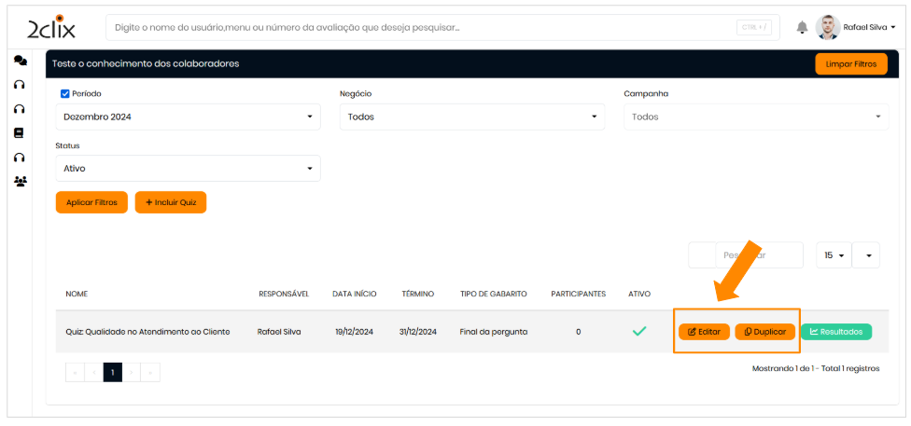The width and height of the screenshot is (911, 426).
Task: Open the Status dropdown set to Ativo
Action: 188,169
